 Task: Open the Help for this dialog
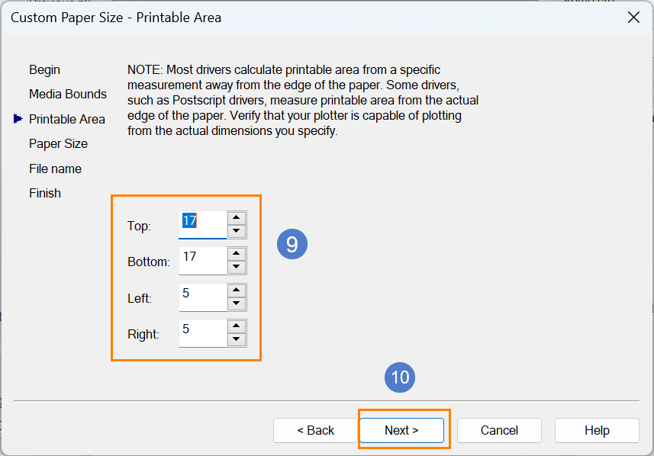pyautogui.click(x=597, y=430)
